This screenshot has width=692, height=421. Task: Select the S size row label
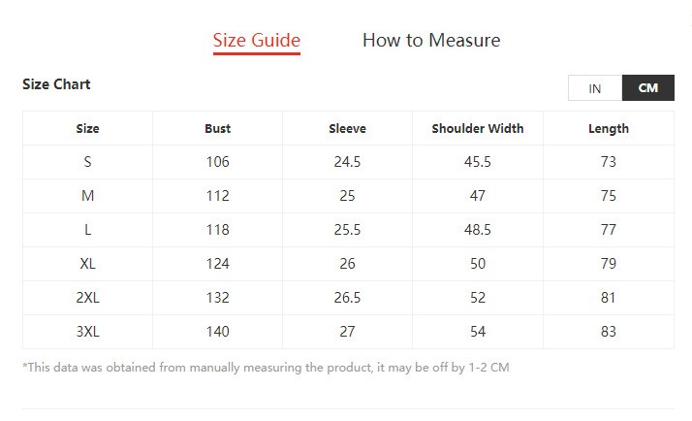pos(87,162)
